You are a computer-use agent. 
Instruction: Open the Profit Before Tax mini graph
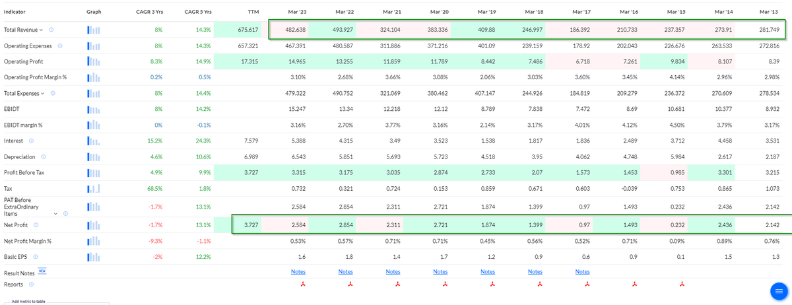94,172
